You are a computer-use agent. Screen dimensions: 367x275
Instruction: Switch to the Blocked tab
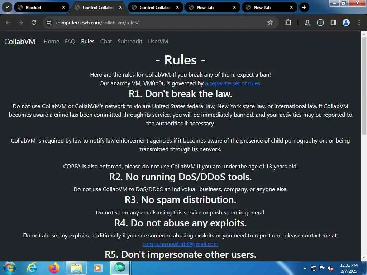42,7
